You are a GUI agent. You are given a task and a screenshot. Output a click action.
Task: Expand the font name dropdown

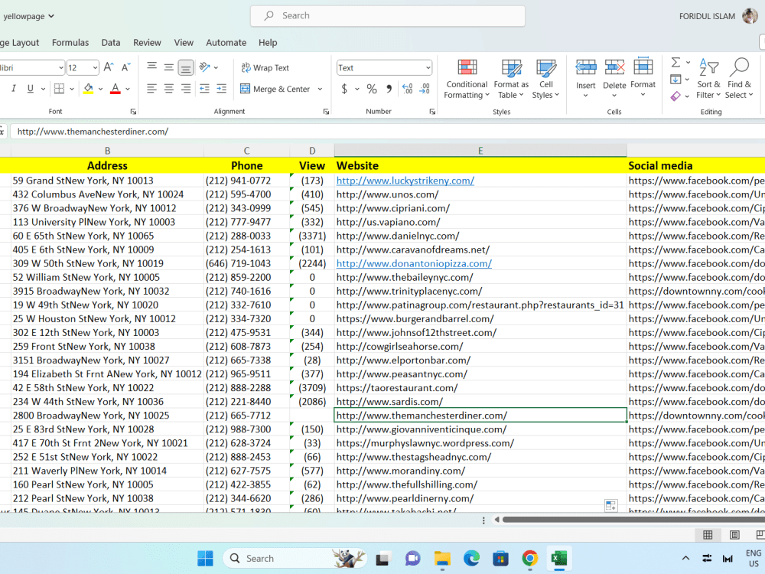pyautogui.click(x=61, y=68)
